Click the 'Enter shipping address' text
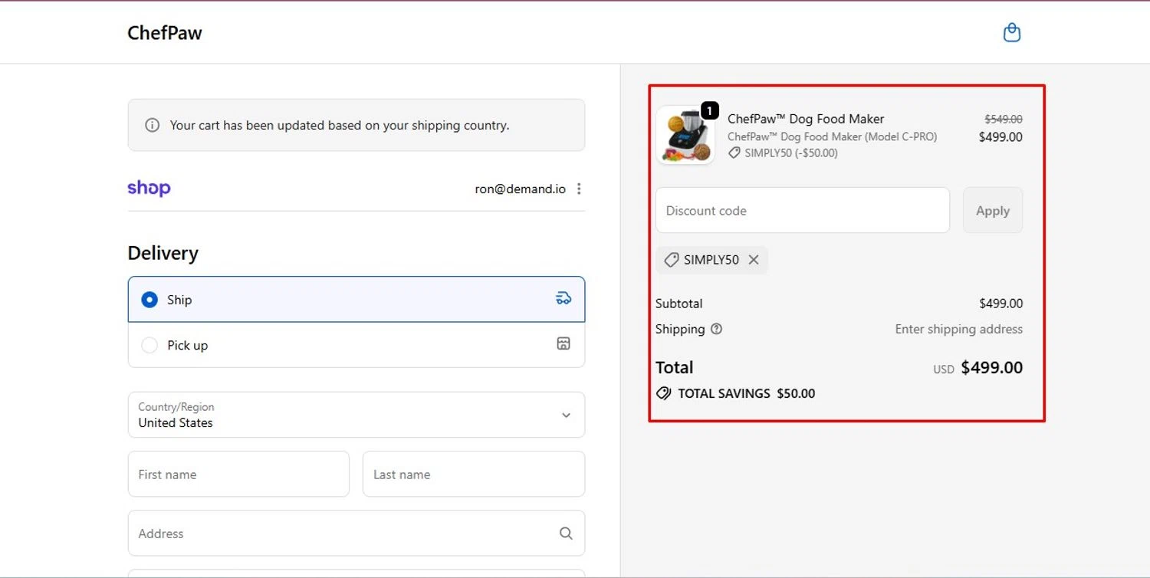The width and height of the screenshot is (1150, 578). 959,329
